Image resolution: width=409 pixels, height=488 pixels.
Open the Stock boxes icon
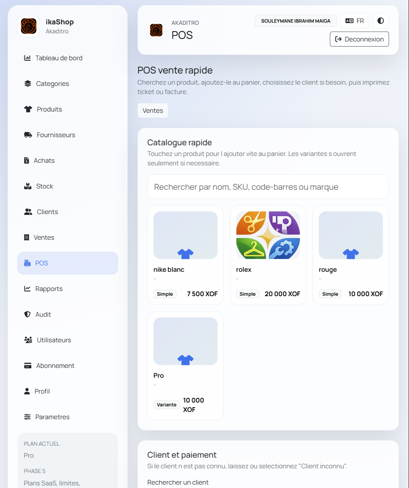[x=28, y=186]
